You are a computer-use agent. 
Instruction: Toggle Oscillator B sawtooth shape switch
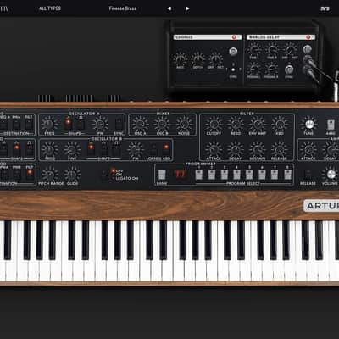click(x=91, y=149)
